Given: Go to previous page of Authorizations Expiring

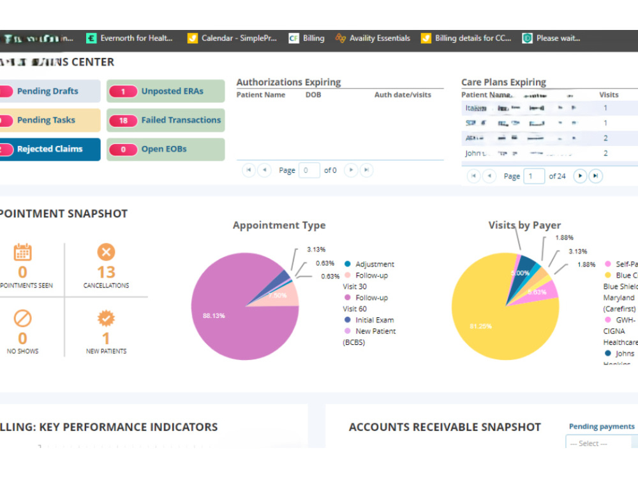Looking at the screenshot, I should tap(265, 170).
